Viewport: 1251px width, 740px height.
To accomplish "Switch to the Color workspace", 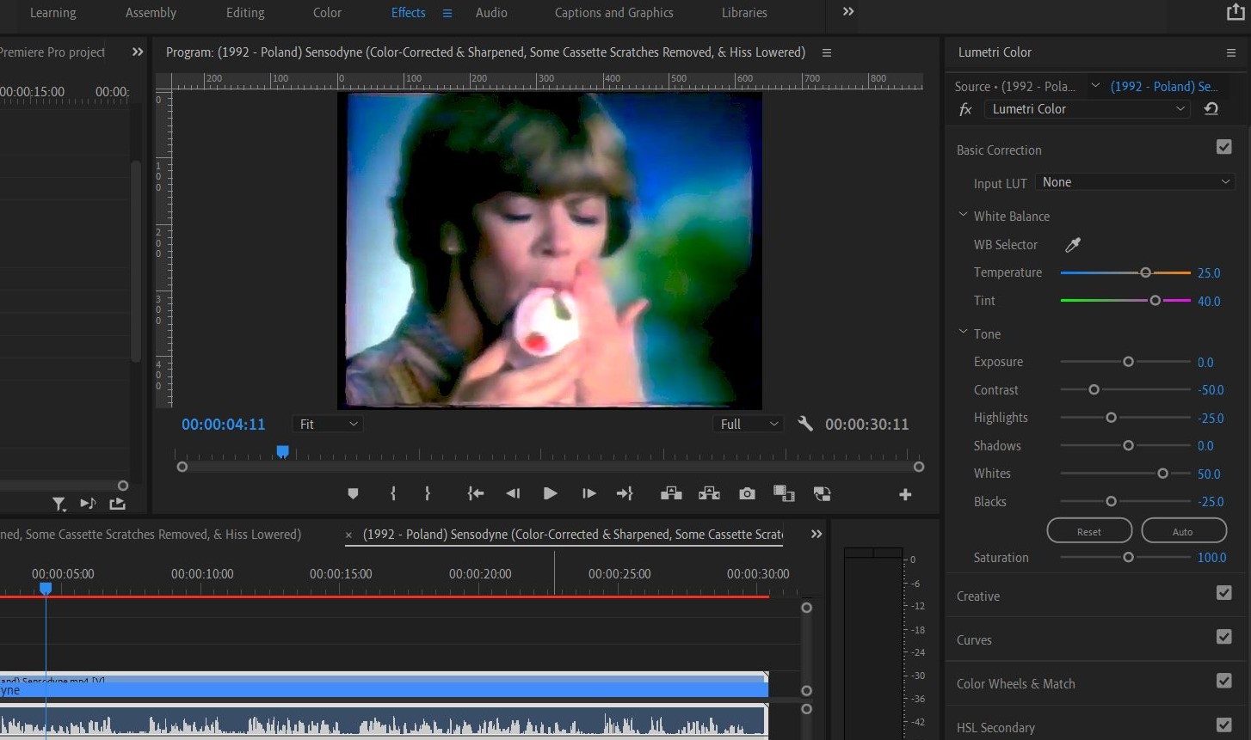I will [x=327, y=13].
